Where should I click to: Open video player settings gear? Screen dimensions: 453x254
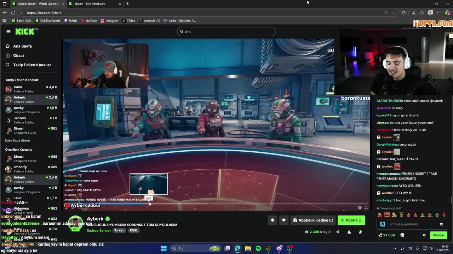[x=360, y=208]
